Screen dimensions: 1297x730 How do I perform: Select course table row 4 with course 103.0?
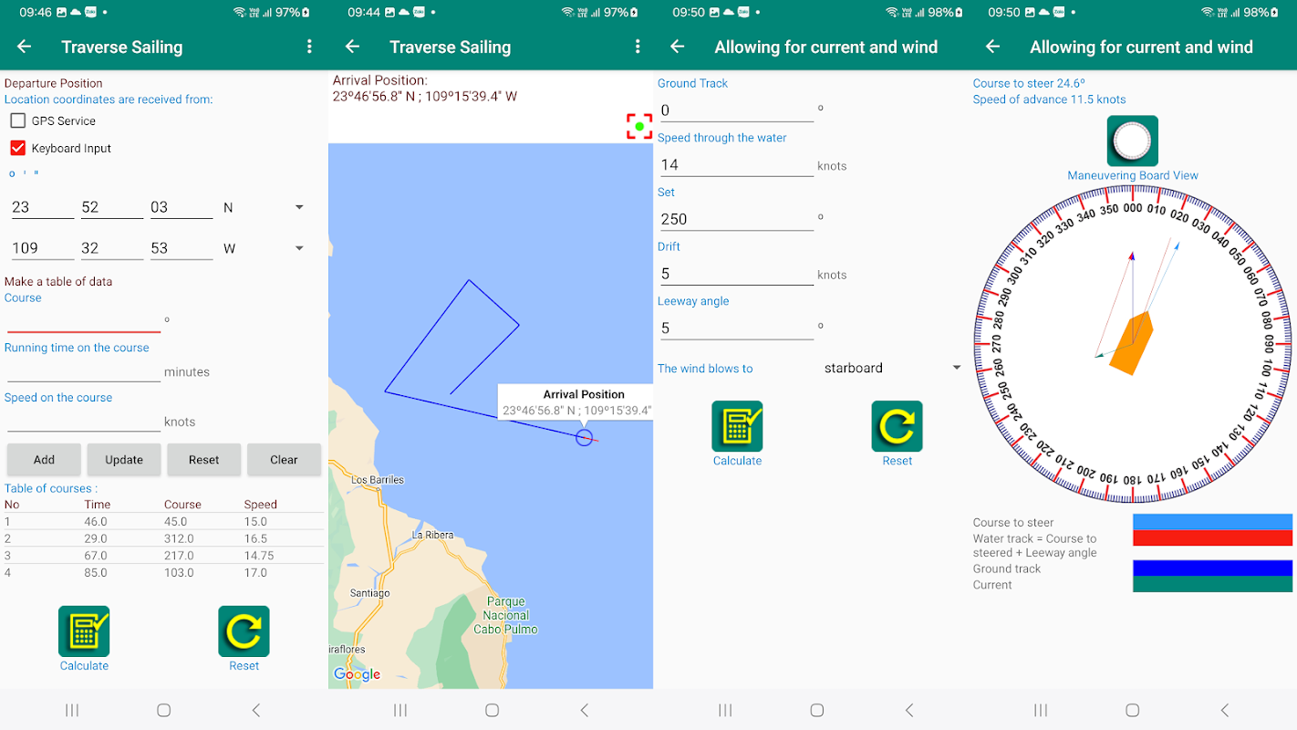click(x=163, y=572)
